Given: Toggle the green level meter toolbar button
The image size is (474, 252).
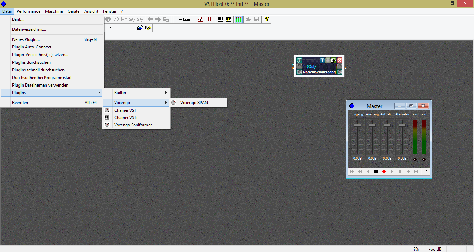Looking at the screenshot, I should point(238,19).
